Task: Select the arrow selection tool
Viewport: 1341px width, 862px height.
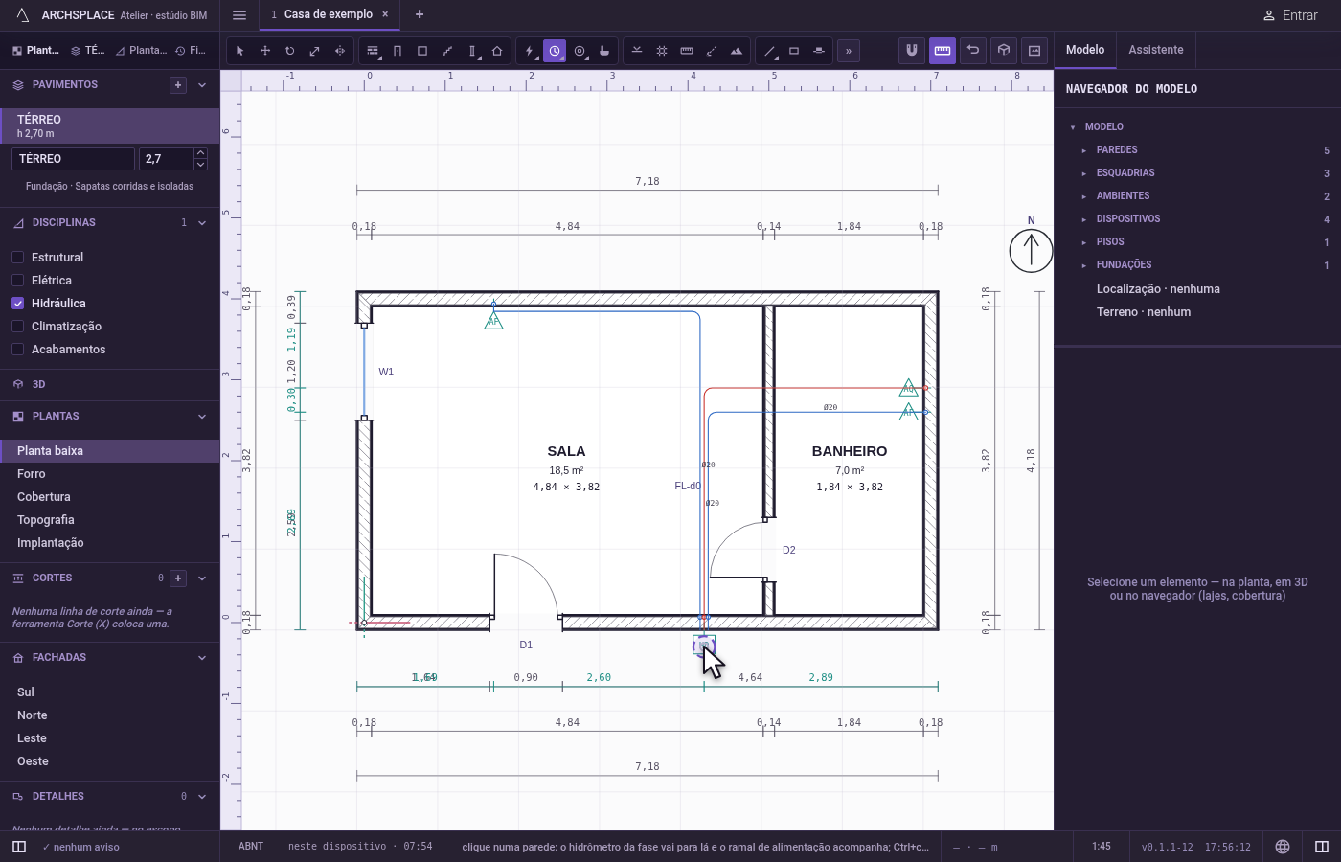Action: 240,51
